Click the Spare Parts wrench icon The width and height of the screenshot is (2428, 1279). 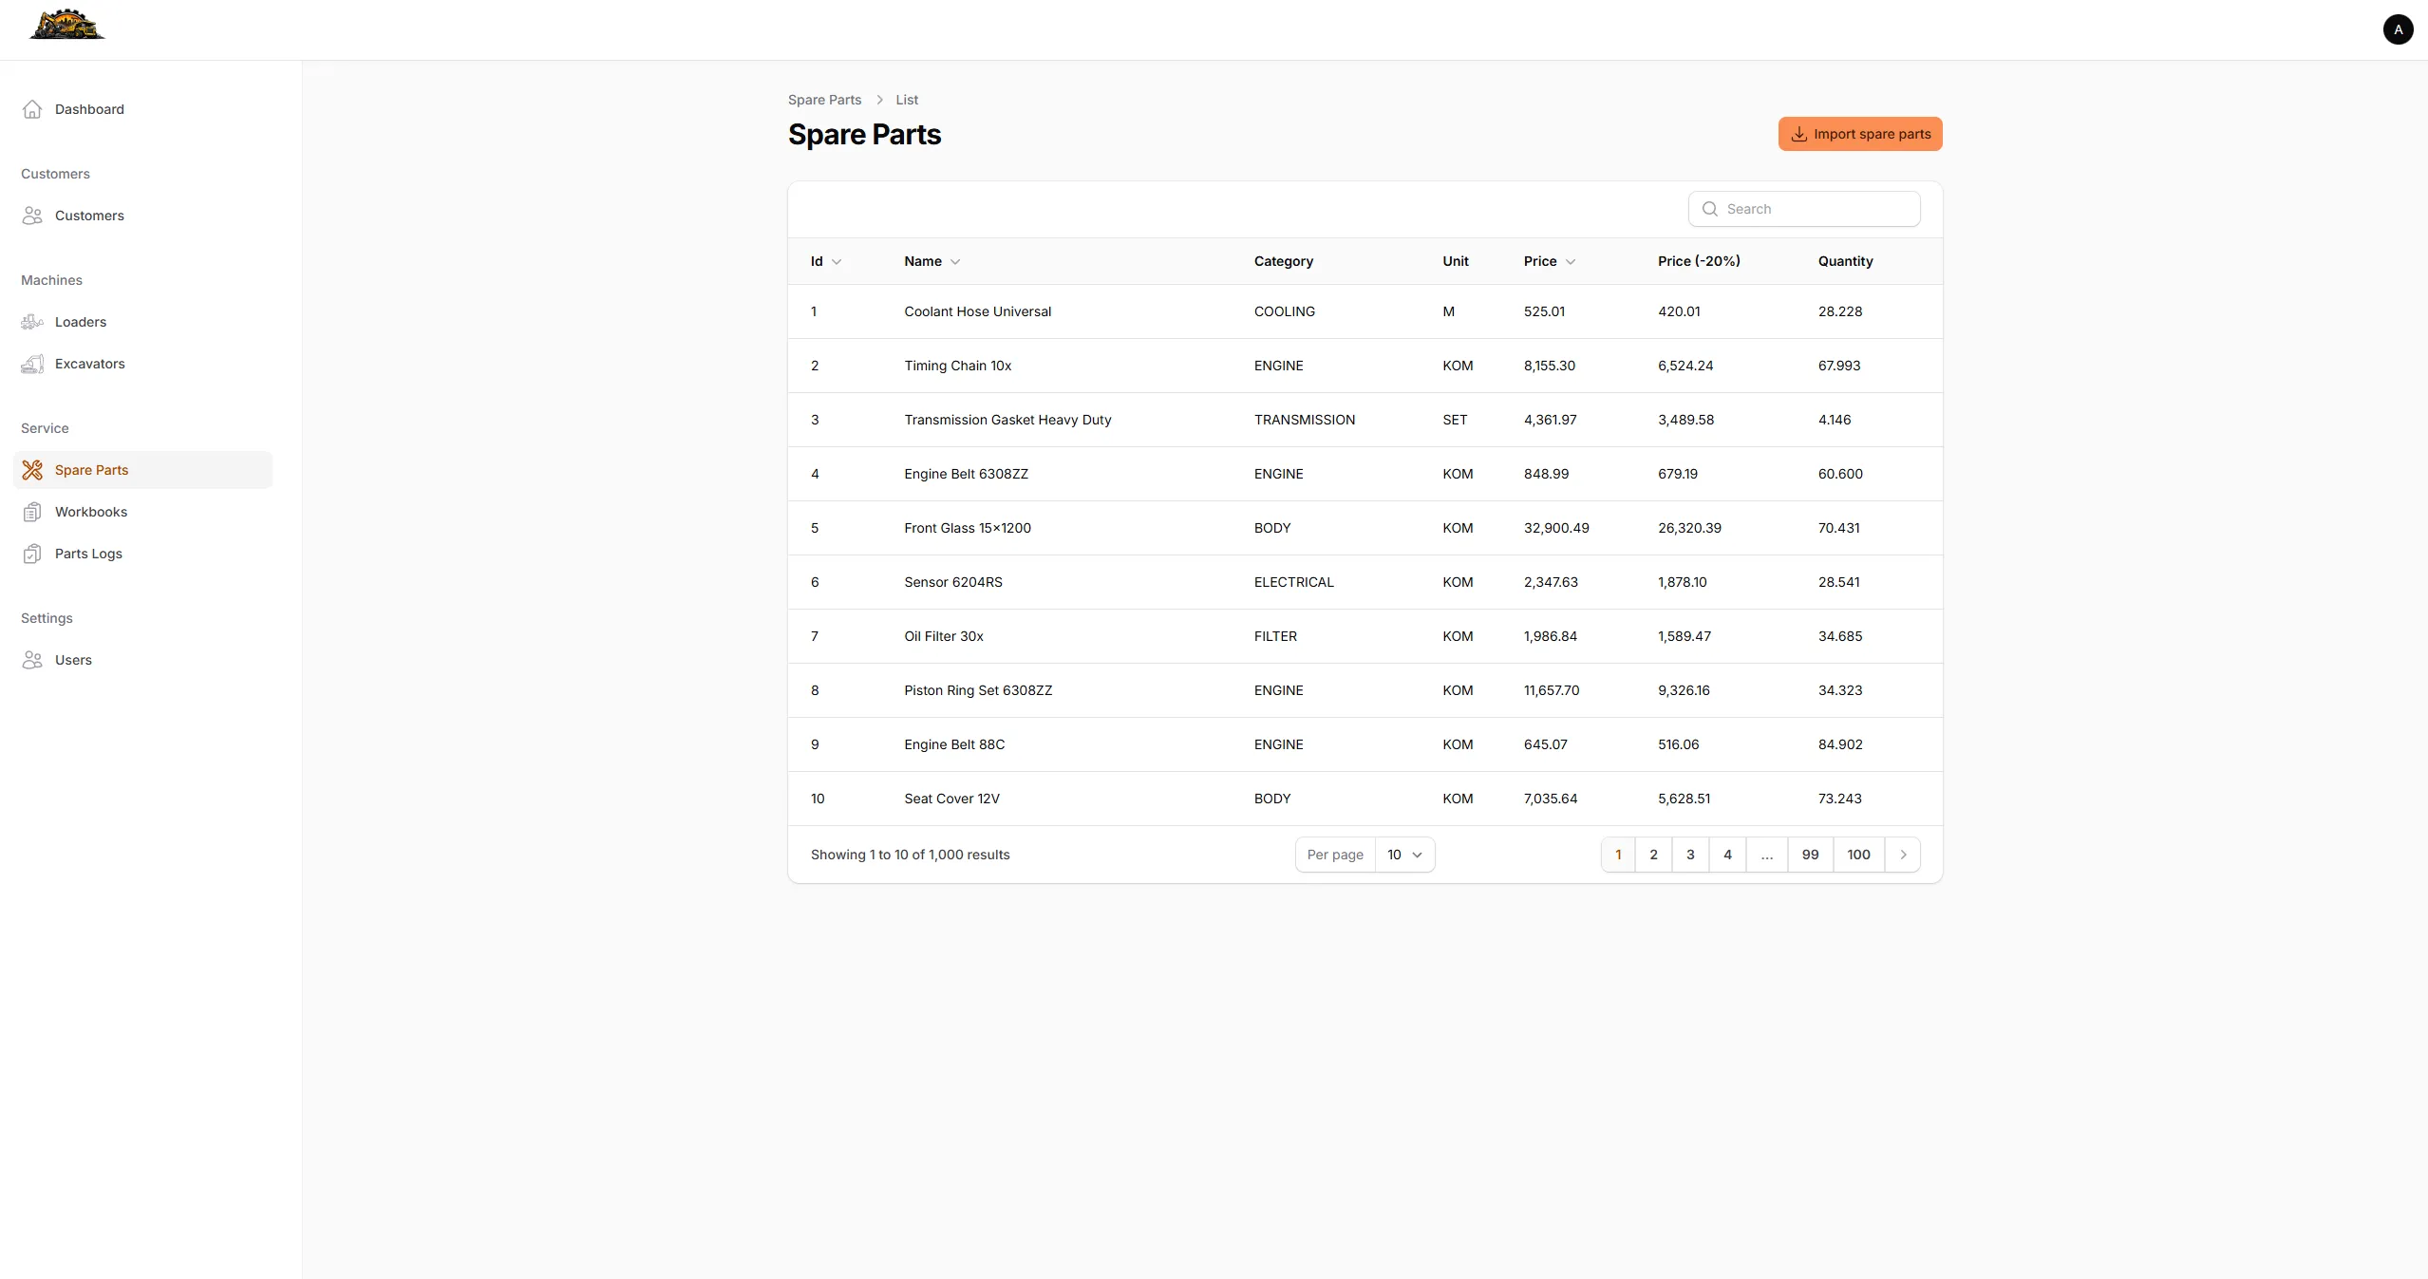click(32, 470)
